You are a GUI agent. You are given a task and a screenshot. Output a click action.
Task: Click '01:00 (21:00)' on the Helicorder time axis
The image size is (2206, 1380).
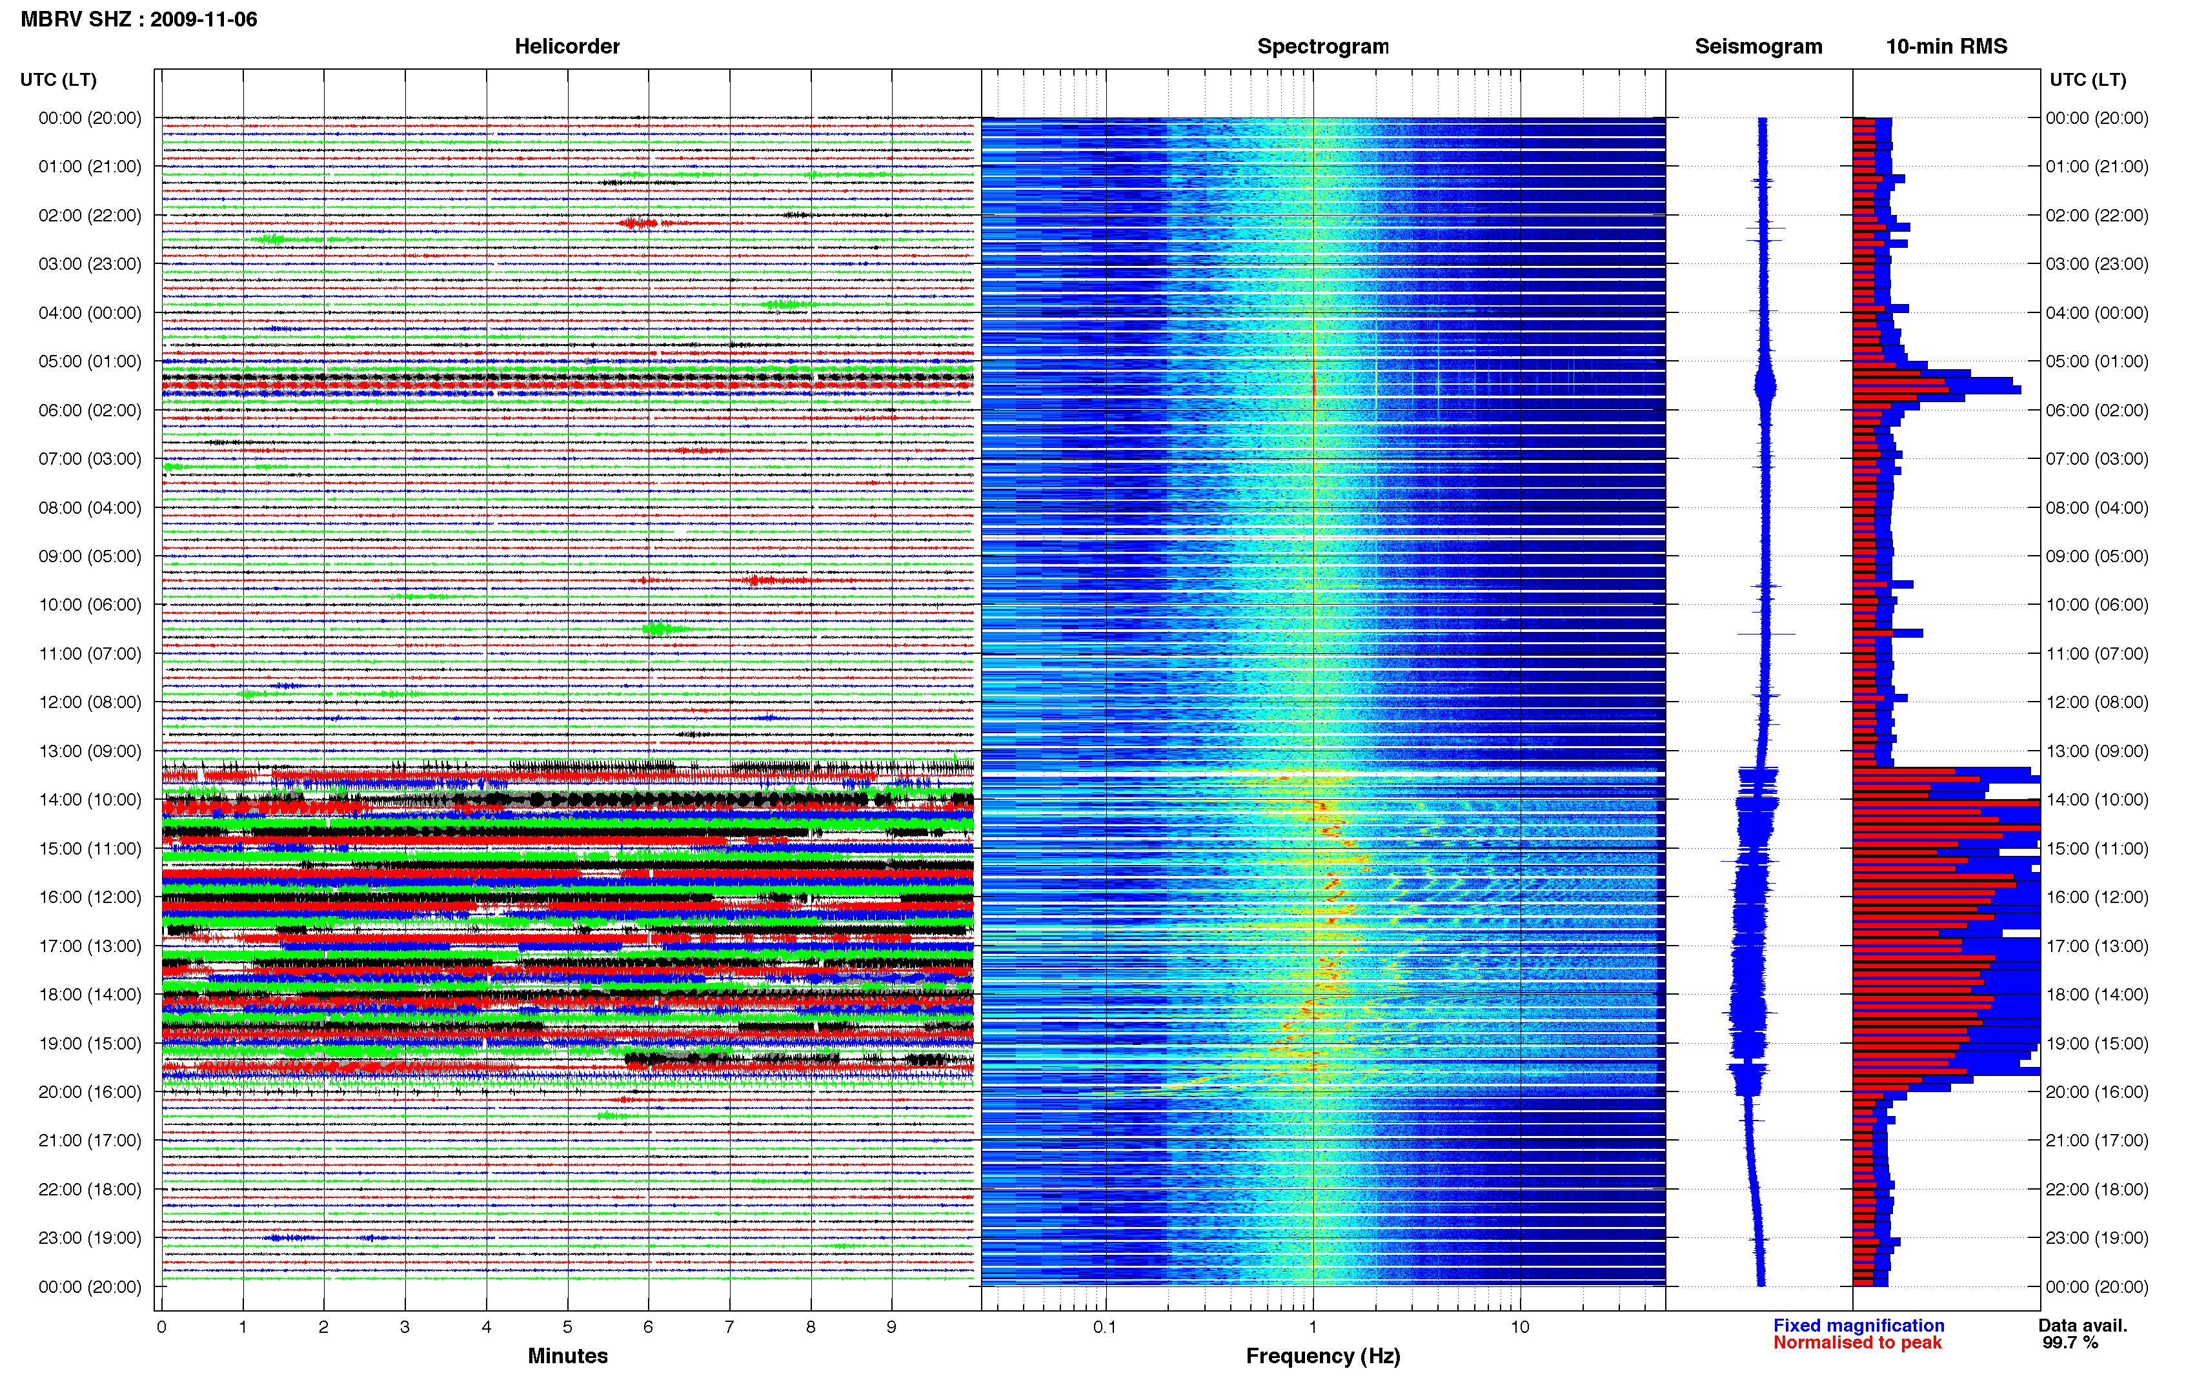90,166
